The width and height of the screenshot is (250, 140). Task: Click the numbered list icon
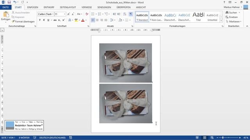coord(100,14)
